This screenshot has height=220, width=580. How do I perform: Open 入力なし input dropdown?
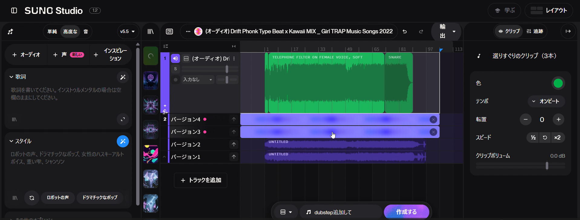(x=198, y=80)
